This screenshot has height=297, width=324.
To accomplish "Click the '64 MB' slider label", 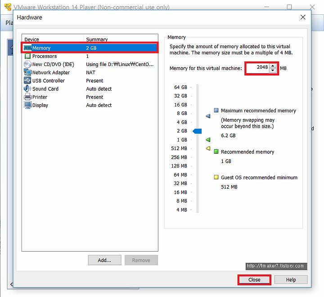I will click(x=180, y=175).
